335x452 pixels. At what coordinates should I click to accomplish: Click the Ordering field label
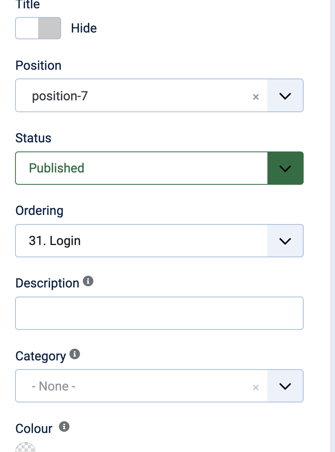pyautogui.click(x=39, y=211)
